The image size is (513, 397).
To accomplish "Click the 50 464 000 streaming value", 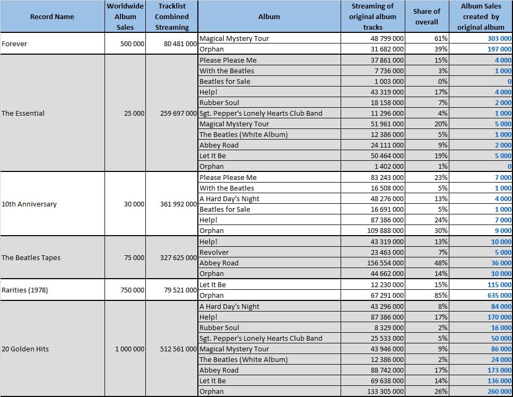I will coord(372,156).
